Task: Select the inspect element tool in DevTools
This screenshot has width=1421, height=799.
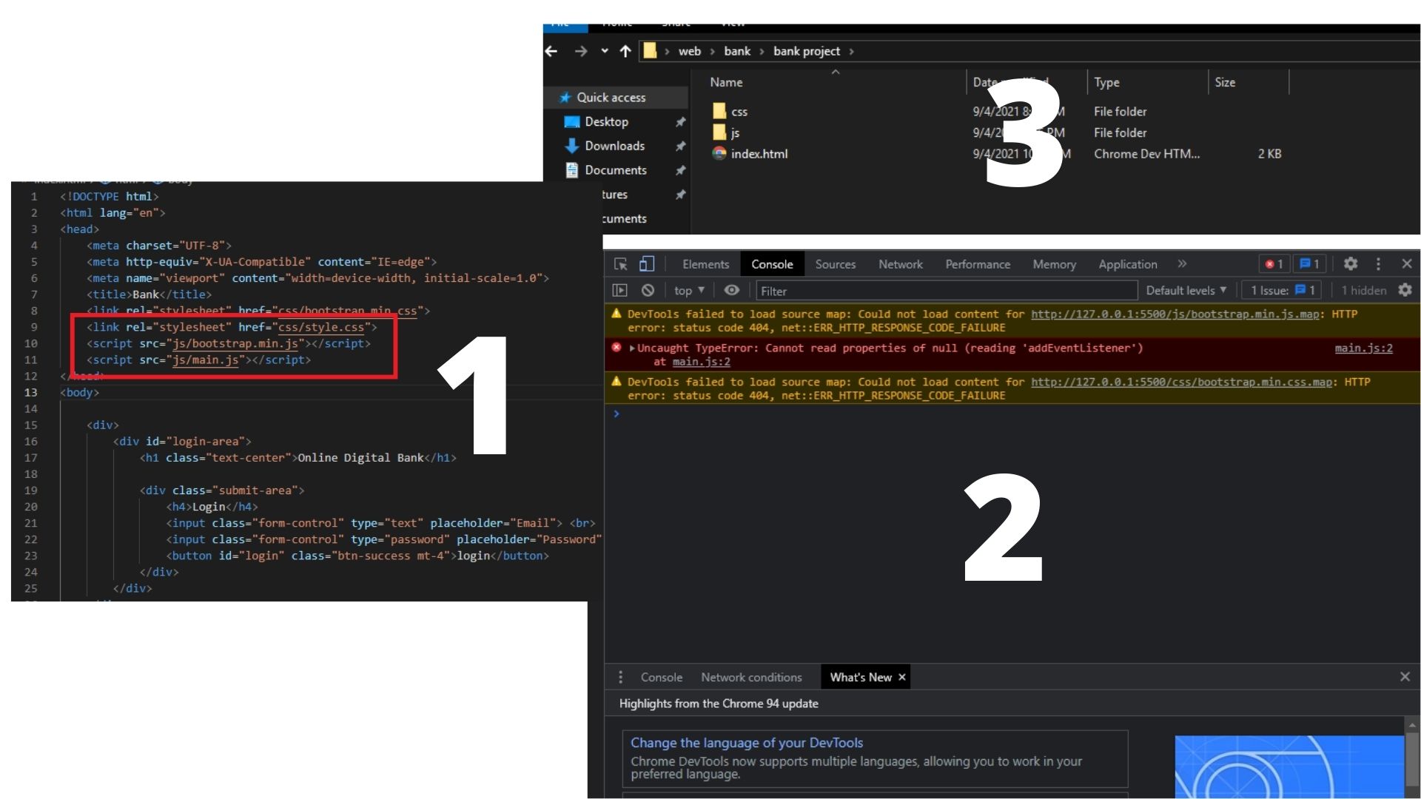Action: [620, 264]
